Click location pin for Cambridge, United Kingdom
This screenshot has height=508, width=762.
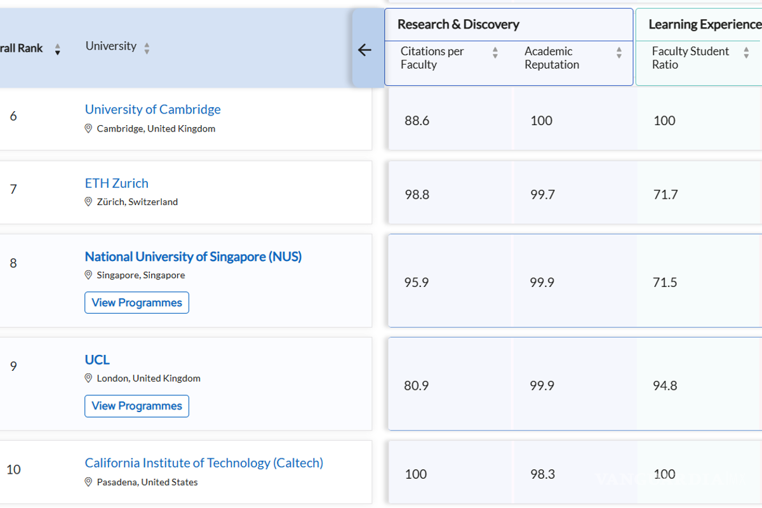pyautogui.click(x=89, y=128)
